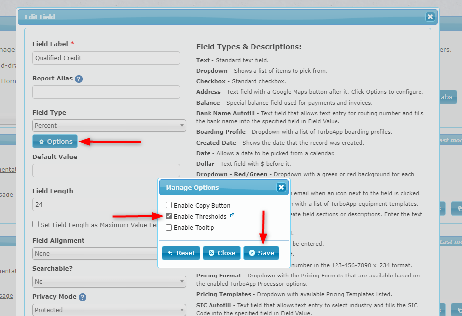Click the Privacy Mode help icon
This screenshot has width=462, height=316.
tap(83, 297)
